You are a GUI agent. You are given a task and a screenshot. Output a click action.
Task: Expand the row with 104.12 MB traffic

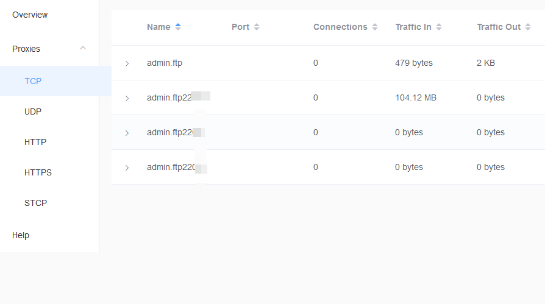point(127,98)
